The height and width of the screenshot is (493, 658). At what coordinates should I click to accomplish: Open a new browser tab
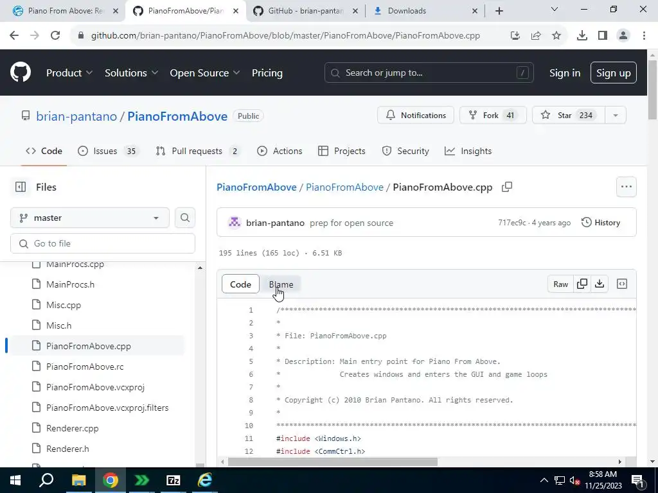499,11
